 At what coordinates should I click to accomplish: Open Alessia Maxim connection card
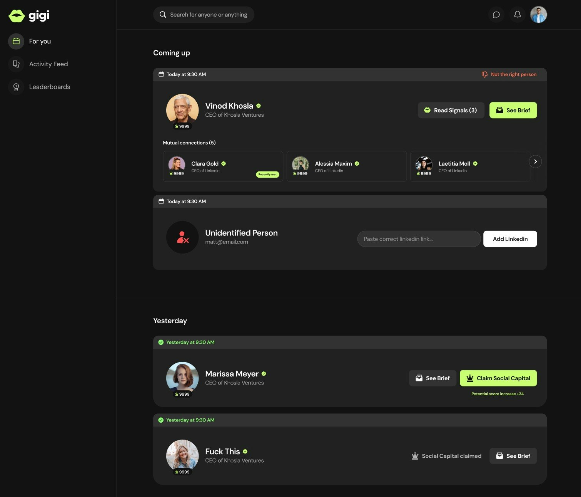[x=346, y=166]
